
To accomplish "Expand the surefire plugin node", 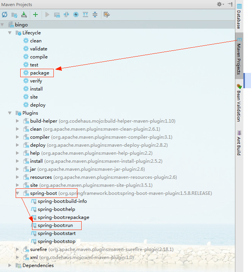I will [17, 249].
